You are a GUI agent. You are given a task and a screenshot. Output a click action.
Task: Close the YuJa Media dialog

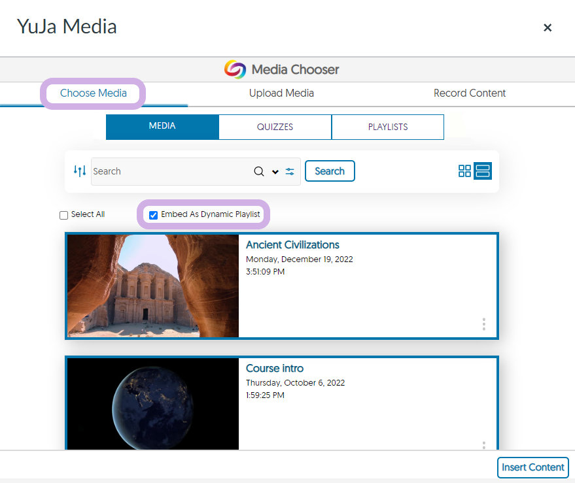pos(548,27)
